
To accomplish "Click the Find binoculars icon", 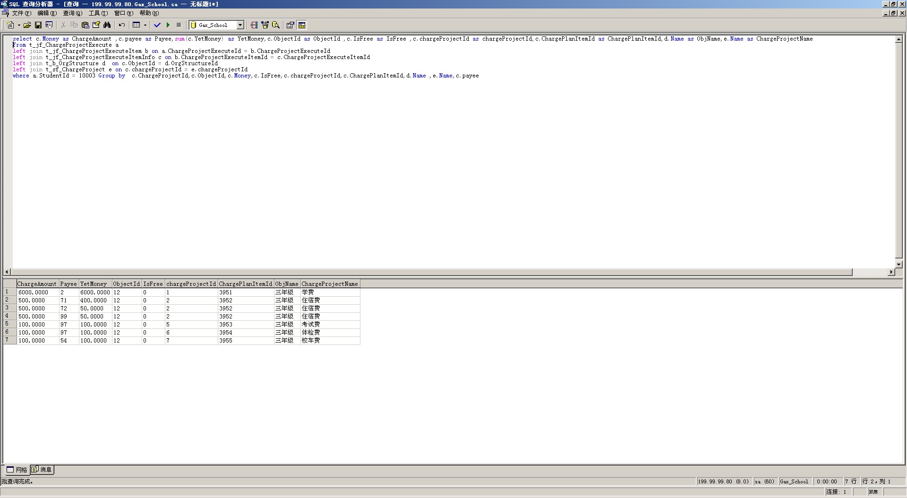I will [107, 25].
